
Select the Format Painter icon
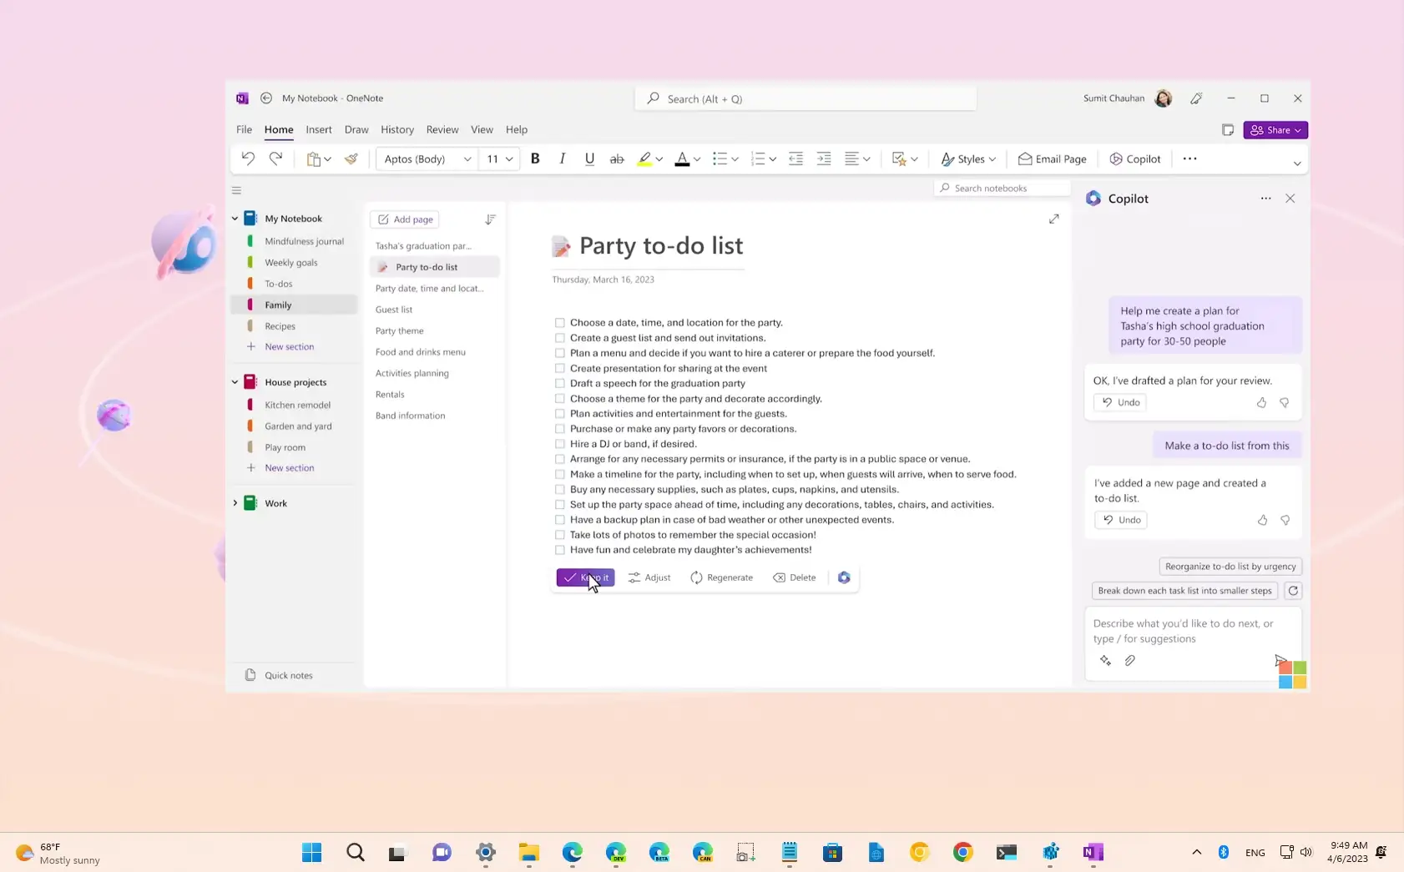tap(351, 159)
